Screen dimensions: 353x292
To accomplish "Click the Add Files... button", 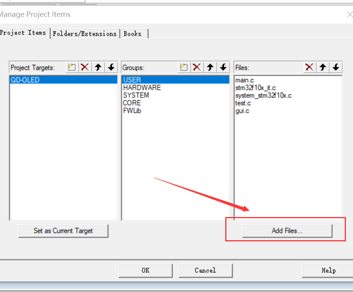I will click(x=287, y=231).
